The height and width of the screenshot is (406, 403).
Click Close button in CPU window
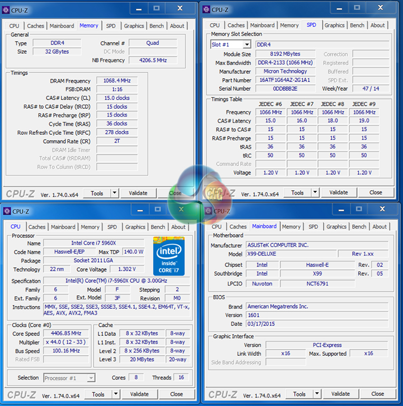(176, 394)
